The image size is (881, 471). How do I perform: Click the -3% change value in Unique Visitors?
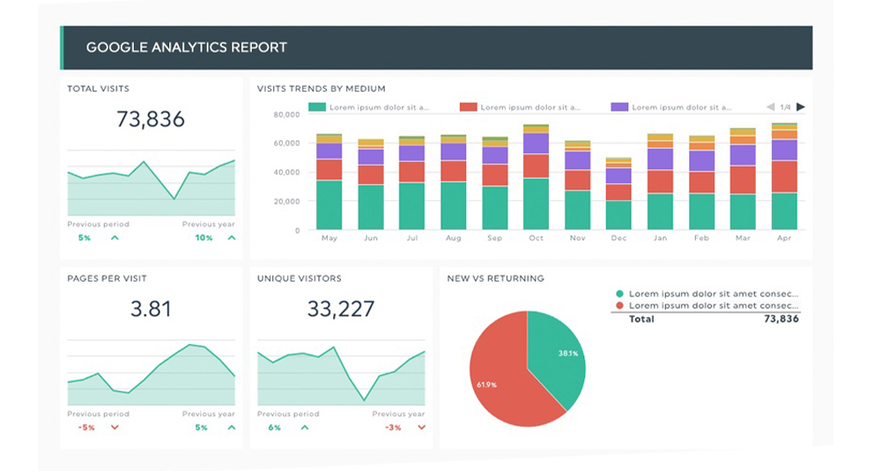tap(393, 428)
